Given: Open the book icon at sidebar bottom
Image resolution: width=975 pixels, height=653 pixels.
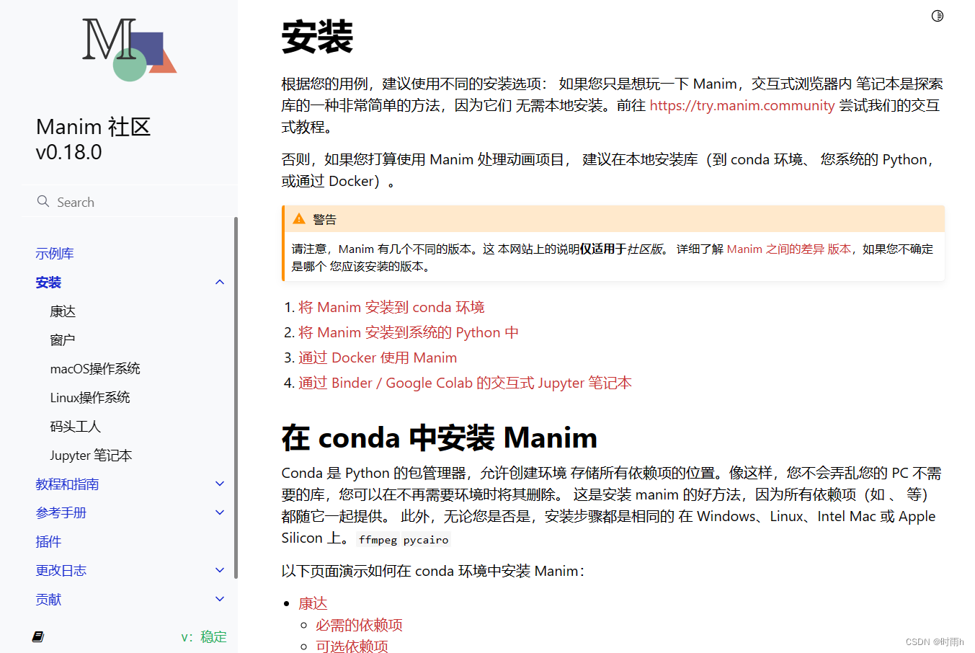Looking at the screenshot, I should (37, 636).
